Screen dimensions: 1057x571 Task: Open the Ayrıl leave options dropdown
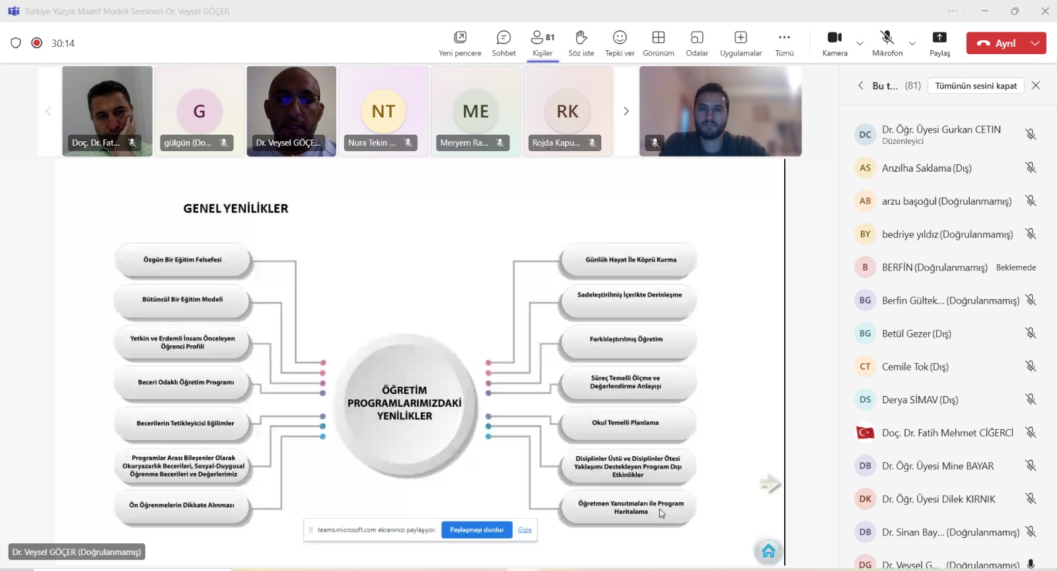coord(1035,43)
